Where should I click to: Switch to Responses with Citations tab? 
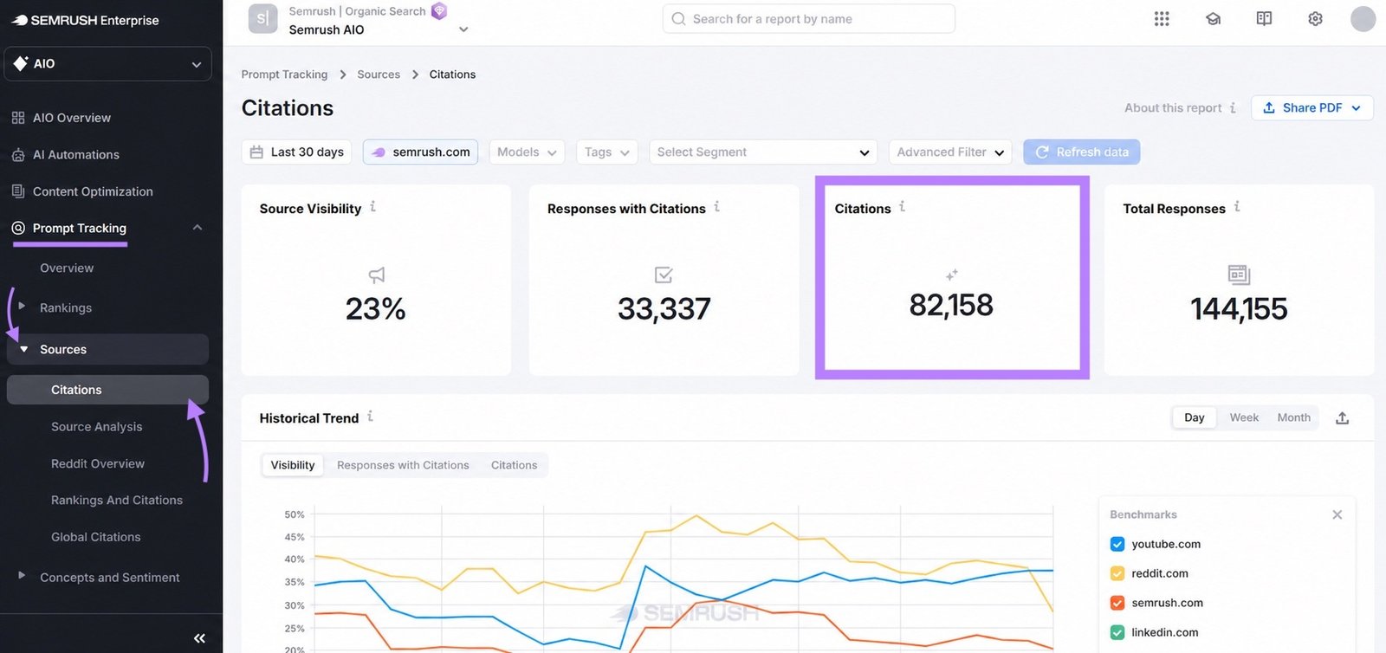tap(403, 465)
